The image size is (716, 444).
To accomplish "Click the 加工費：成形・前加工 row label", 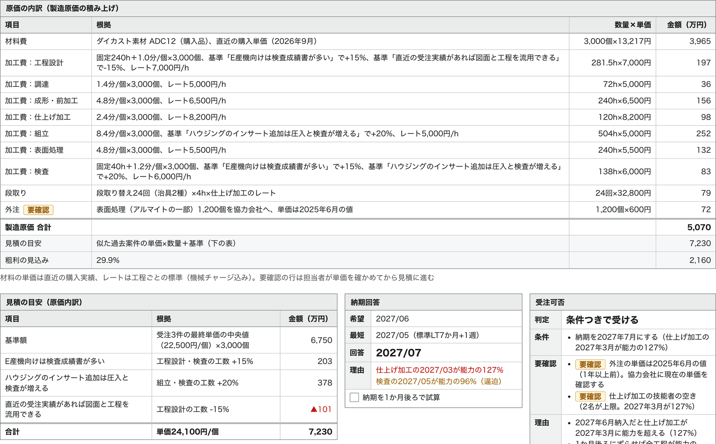I will pyautogui.click(x=41, y=101).
